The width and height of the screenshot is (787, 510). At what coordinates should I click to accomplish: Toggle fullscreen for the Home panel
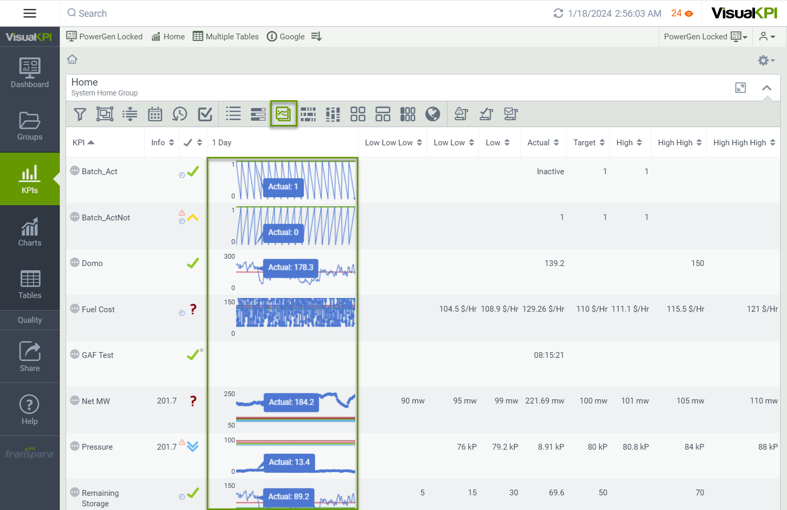(740, 88)
